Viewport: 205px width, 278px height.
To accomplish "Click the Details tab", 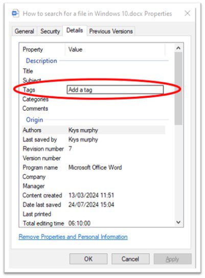I will 75,31.
